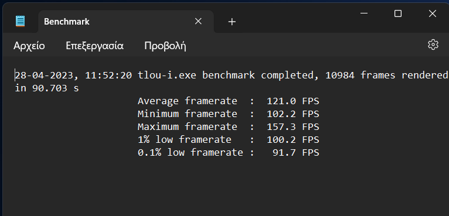
Task: Add a new tab with plus icon
Action: click(x=232, y=22)
